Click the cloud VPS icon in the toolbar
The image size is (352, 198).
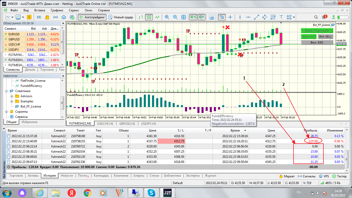pos(64,17)
